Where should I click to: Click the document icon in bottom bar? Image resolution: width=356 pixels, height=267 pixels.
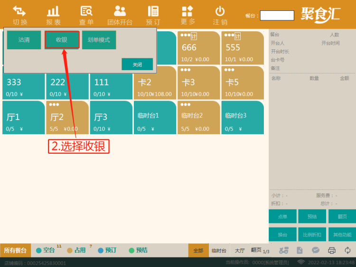point(300,250)
